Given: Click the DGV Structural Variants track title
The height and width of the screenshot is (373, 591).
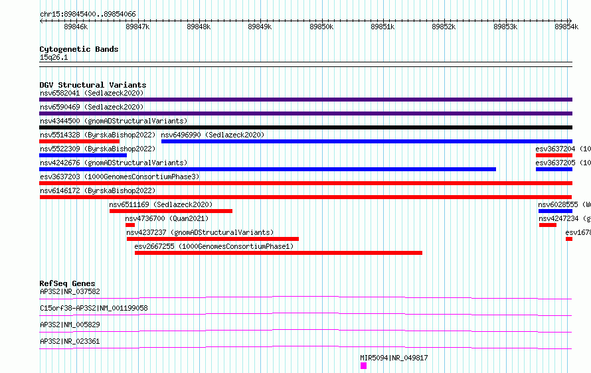Looking at the screenshot, I should click(x=93, y=85).
